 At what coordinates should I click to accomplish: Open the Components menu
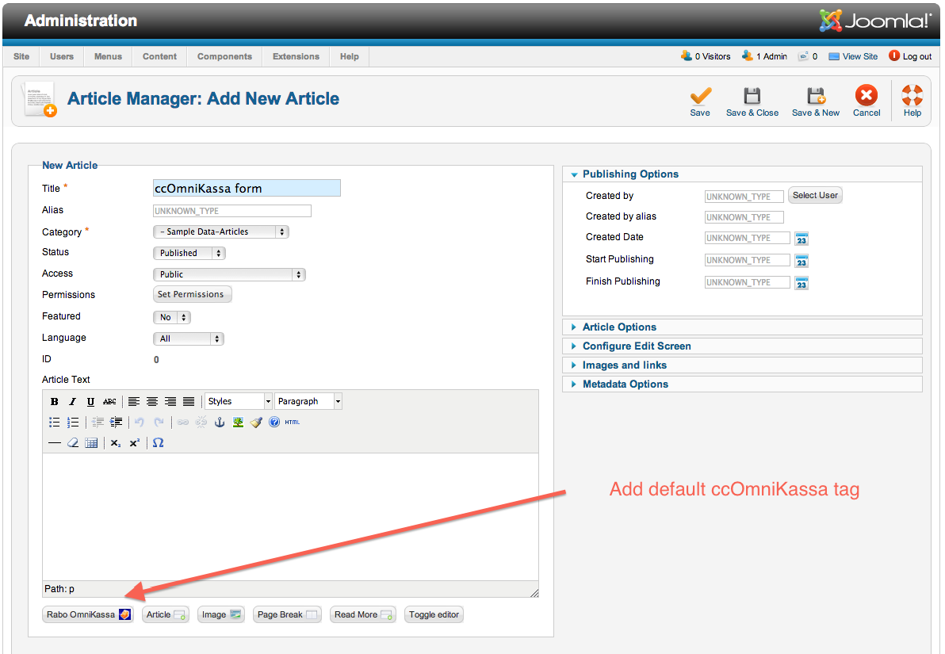point(224,56)
